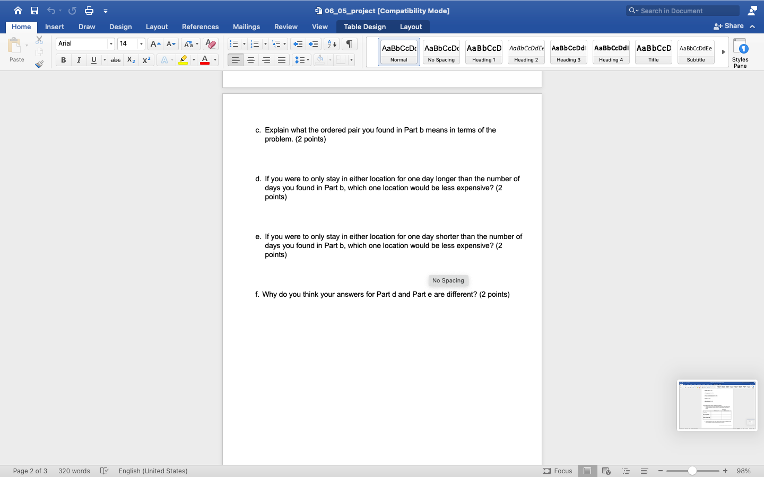Toggle Print Layout view in status bar

pos(587,471)
